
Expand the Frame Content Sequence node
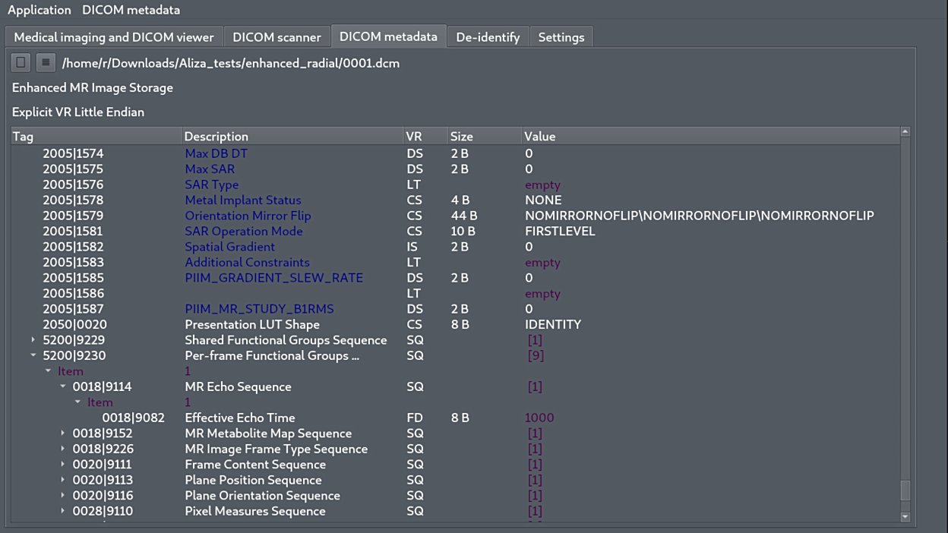[x=63, y=464]
